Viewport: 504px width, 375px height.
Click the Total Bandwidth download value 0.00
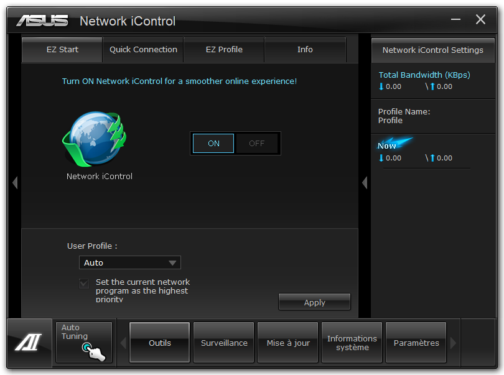coord(393,86)
